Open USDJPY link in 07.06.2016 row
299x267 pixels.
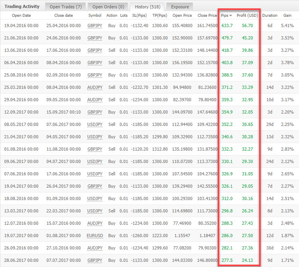95,174
